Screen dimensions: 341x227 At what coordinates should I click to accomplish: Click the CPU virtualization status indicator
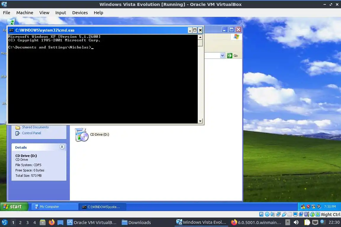click(x=307, y=214)
